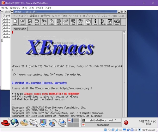158x132 pixels.
Task: Click the date and time clock applet
Action: click(x=148, y=123)
